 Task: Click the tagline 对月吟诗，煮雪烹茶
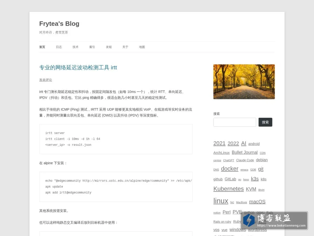coord(54,32)
